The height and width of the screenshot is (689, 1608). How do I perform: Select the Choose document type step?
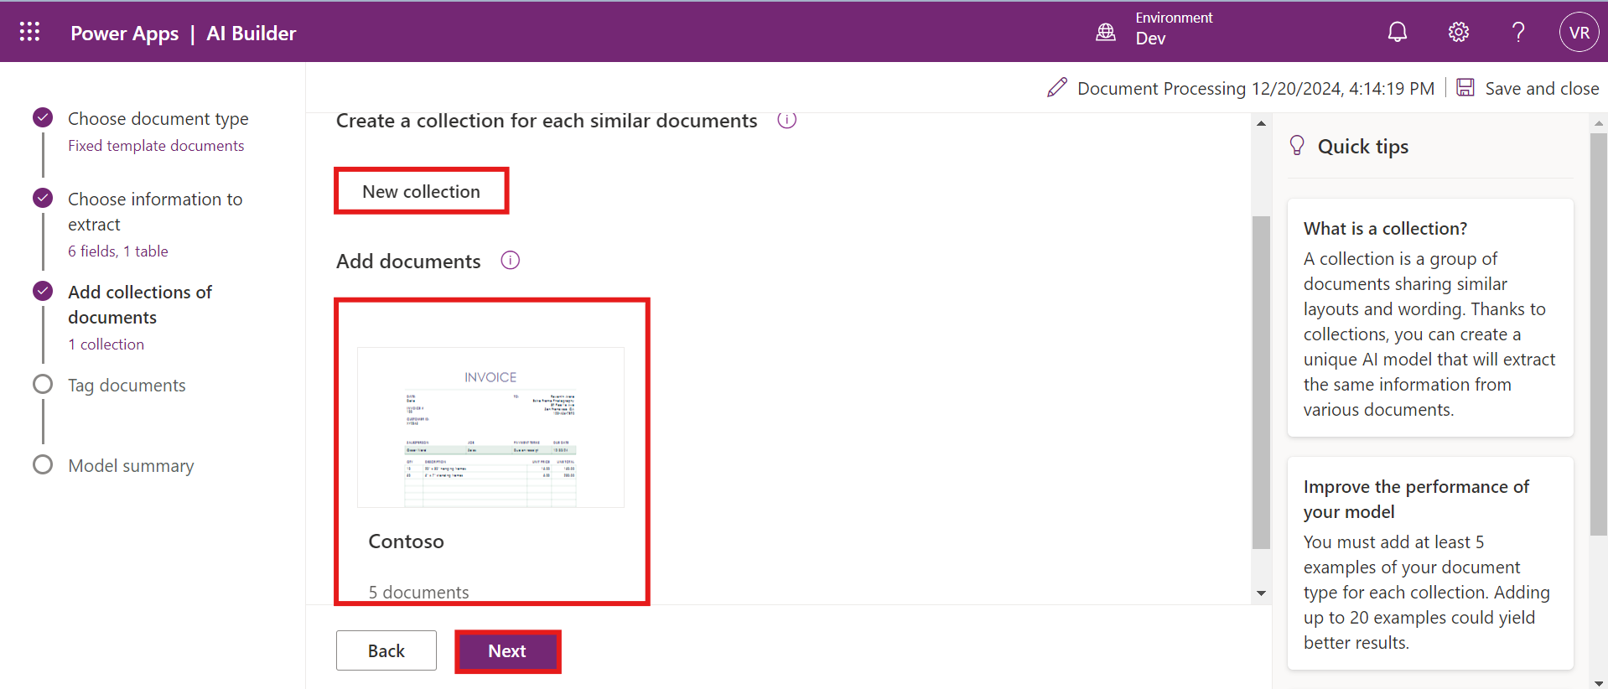click(x=158, y=119)
